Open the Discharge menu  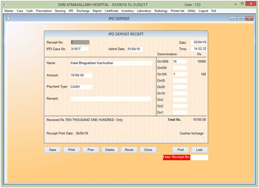[x=83, y=11]
